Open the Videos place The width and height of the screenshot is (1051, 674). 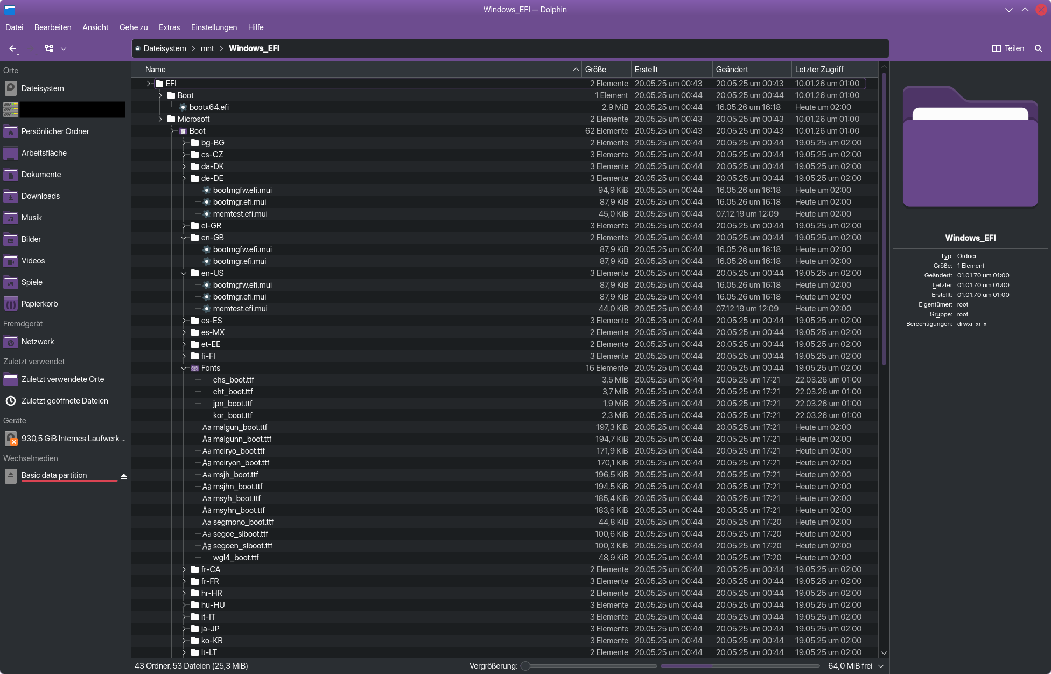point(65,261)
